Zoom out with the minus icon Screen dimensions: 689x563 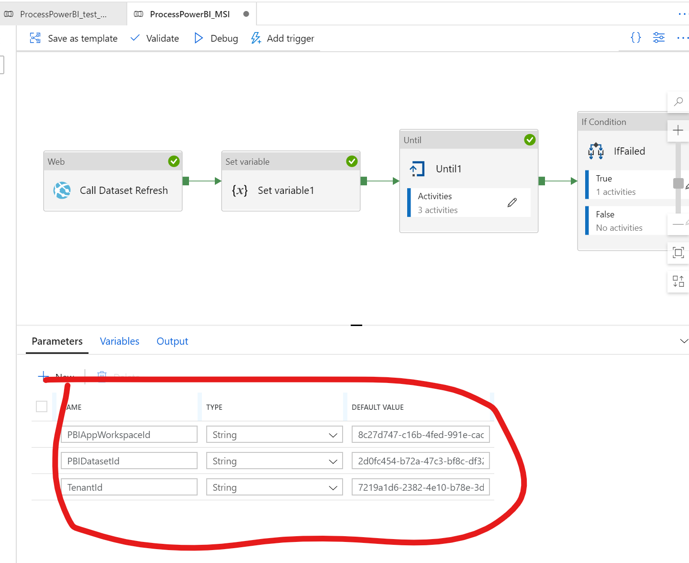tap(678, 224)
